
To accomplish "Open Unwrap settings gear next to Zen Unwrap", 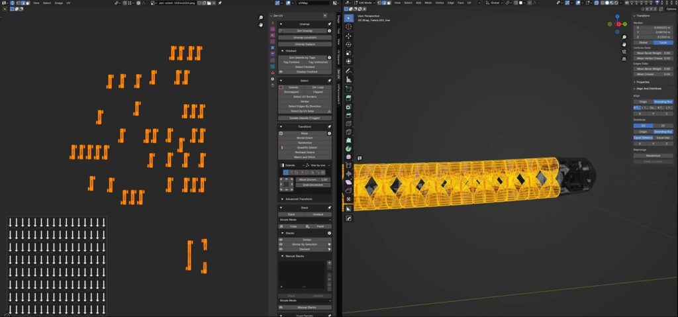I will coord(329,31).
